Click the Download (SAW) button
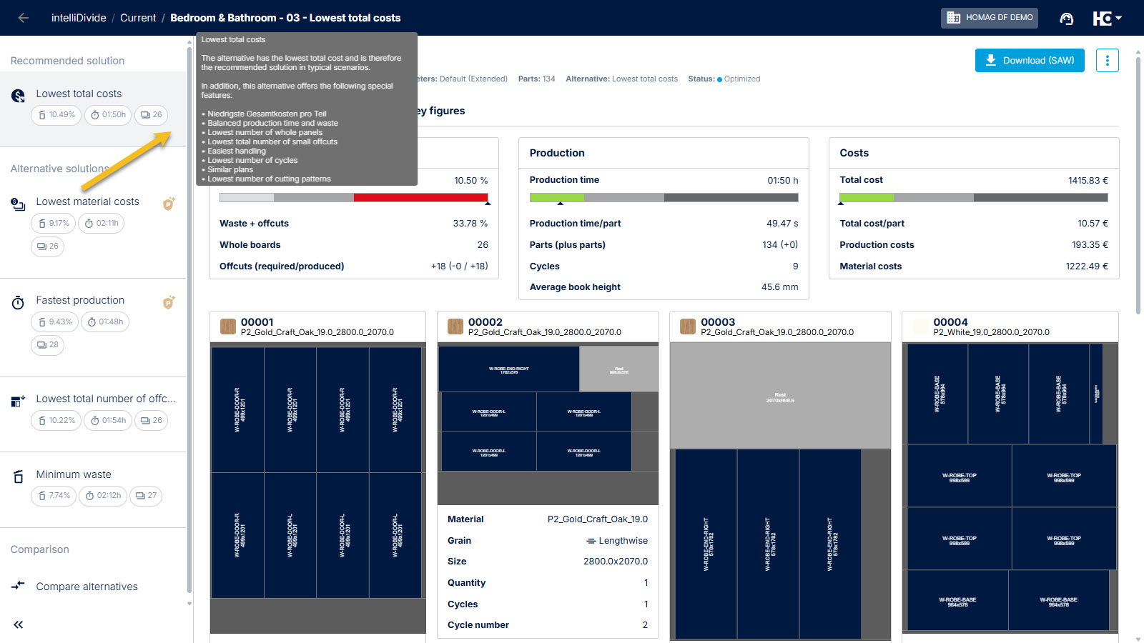Image resolution: width=1144 pixels, height=643 pixels. click(1029, 61)
